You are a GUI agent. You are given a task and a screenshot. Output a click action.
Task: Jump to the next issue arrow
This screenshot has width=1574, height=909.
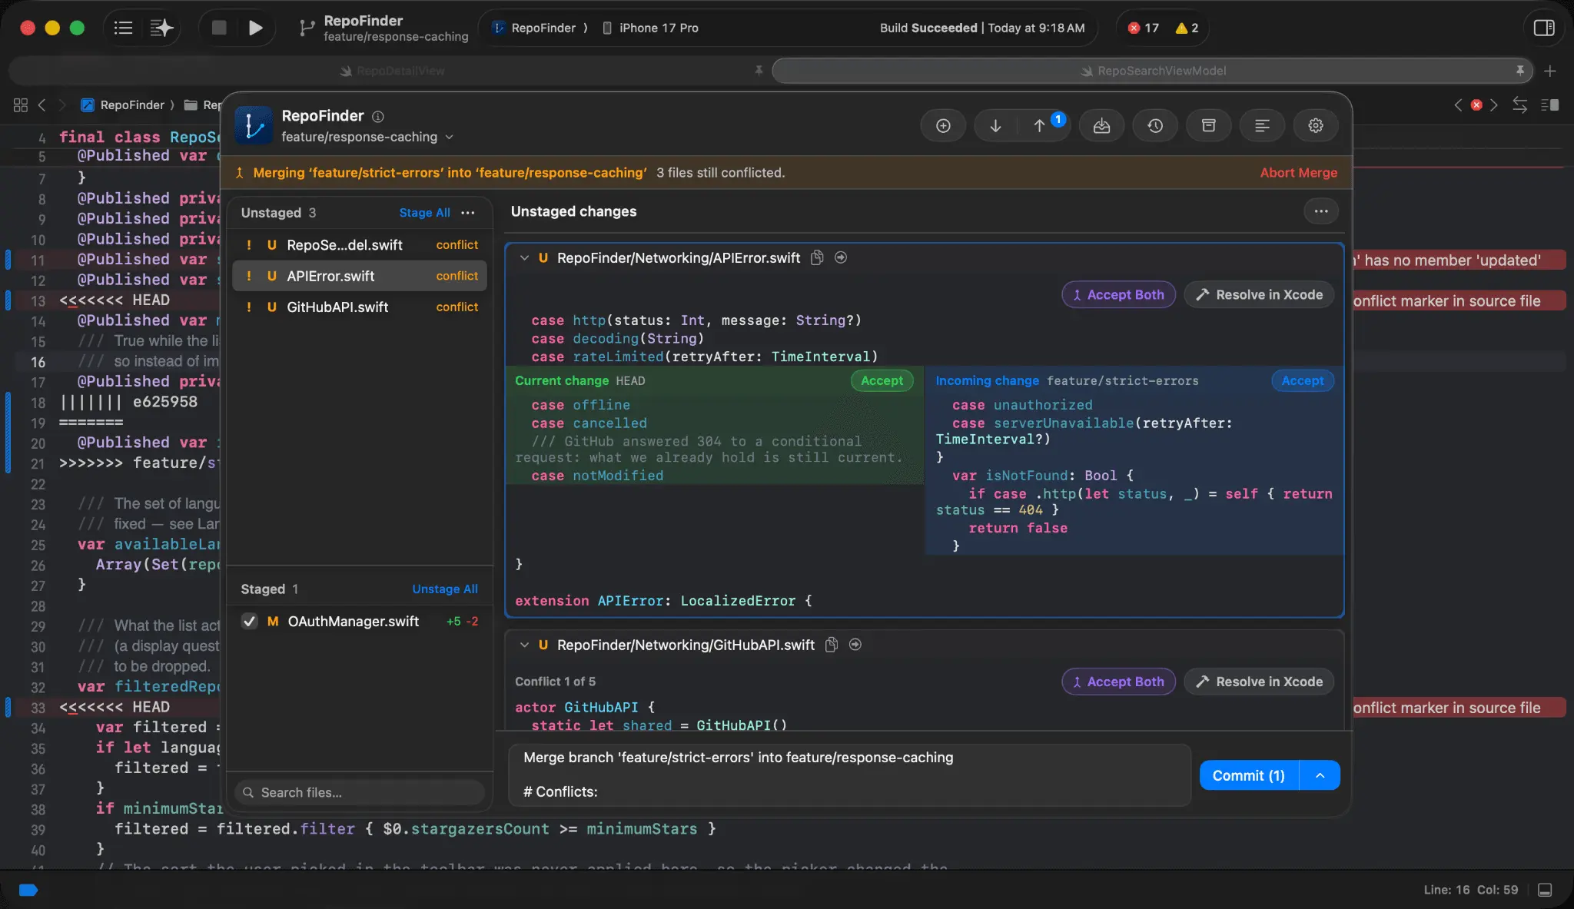click(1494, 105)
